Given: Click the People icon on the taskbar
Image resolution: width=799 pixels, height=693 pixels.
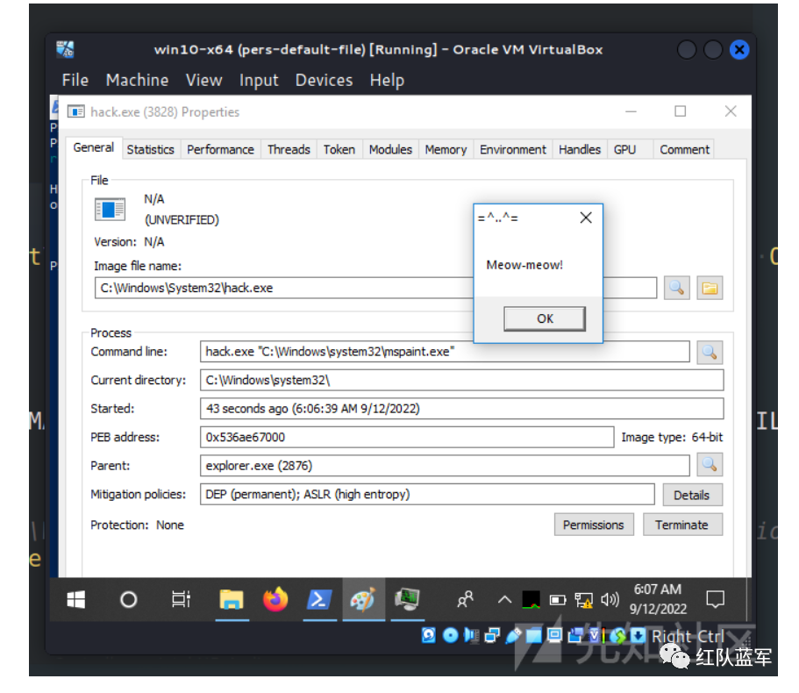Looking at the screenshot, I should coord(465,599).
